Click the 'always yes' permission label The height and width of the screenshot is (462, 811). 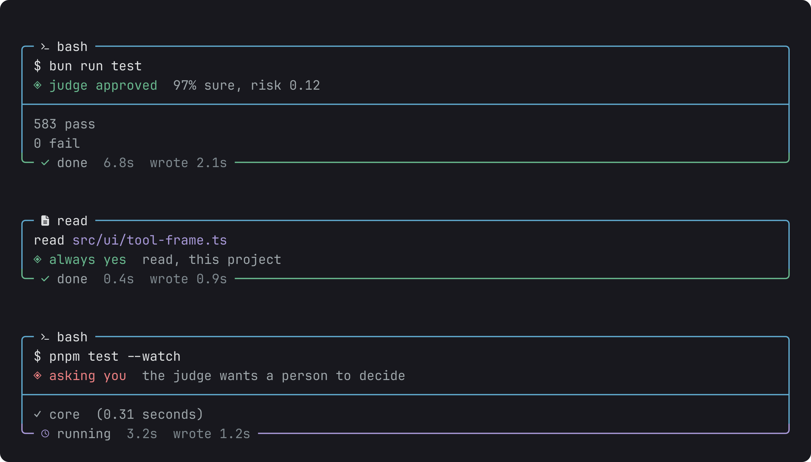click(x=88, y=260)
